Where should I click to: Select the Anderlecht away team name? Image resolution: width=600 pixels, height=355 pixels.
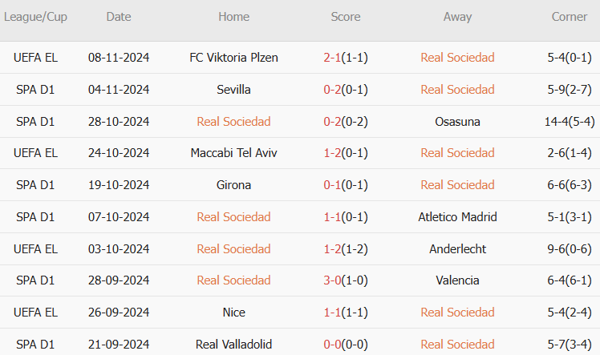tap(457, 249)
